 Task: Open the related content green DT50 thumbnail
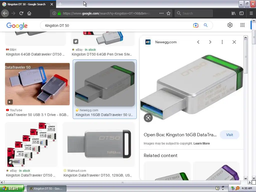click(167, 171)
